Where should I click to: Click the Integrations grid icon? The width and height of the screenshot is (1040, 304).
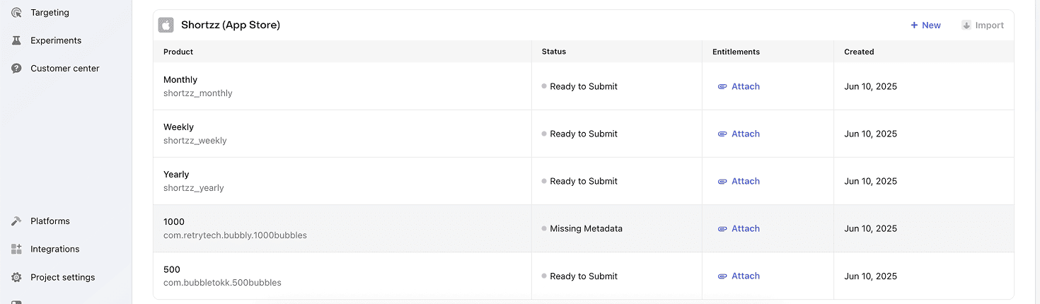[16, 250]
